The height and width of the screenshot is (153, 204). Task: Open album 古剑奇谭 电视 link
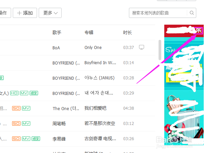click(100, 138)
